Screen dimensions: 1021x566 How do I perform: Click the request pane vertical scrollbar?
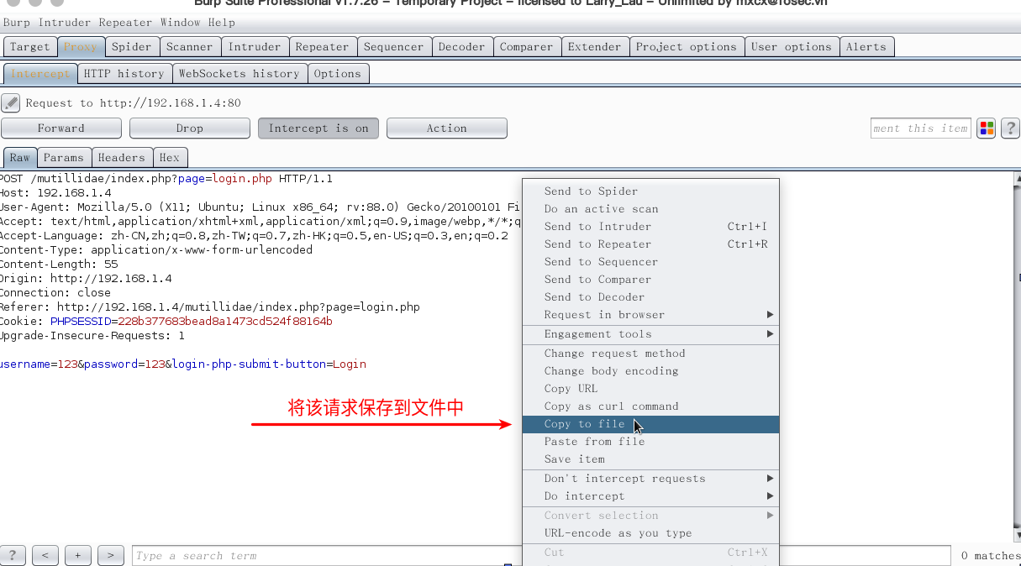1016,355
